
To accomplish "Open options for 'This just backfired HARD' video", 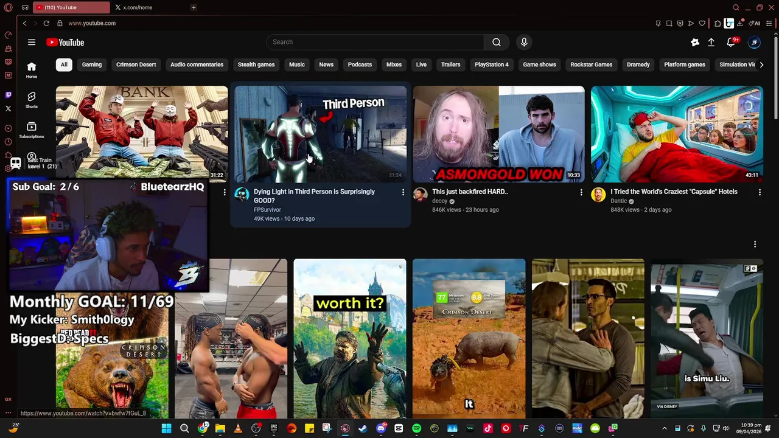I will [581, 192].
